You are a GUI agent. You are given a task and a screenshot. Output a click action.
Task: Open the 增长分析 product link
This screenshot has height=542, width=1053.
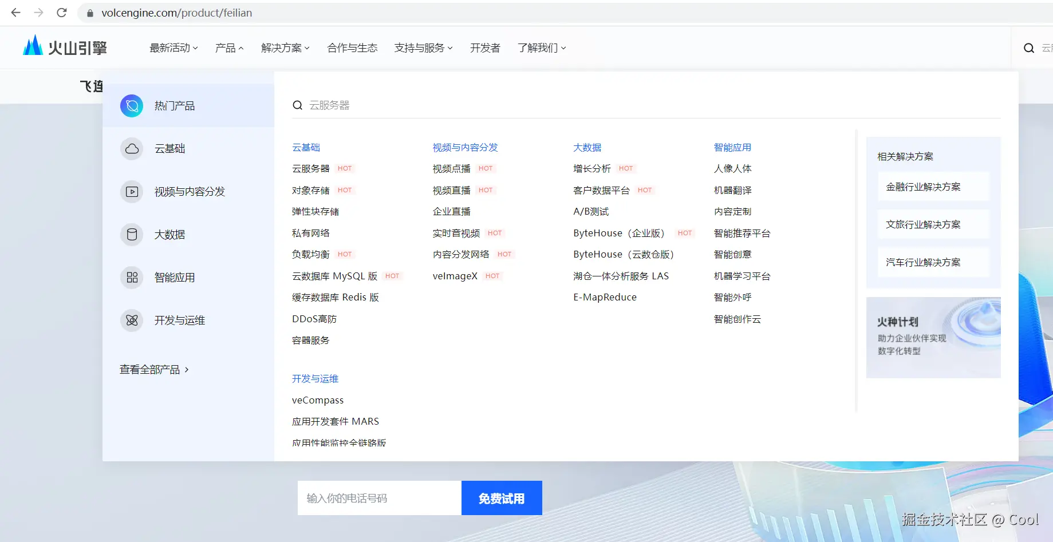click(592, 168)
